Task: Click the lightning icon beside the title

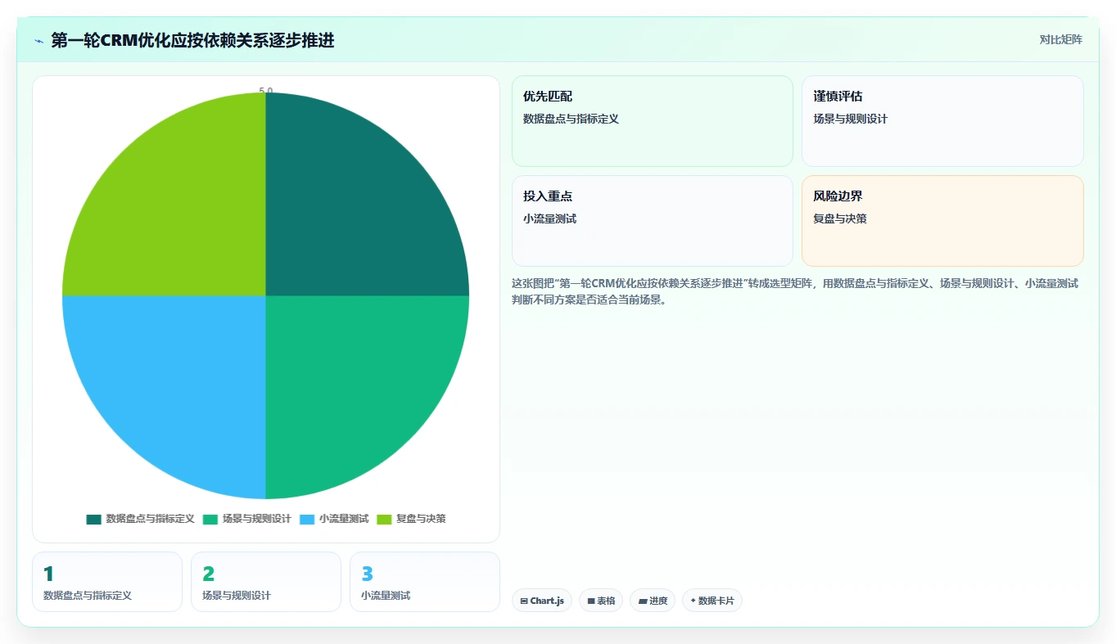Action: point(38,41)
